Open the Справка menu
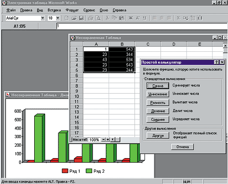The image size is (228, 184). [119, 10]
